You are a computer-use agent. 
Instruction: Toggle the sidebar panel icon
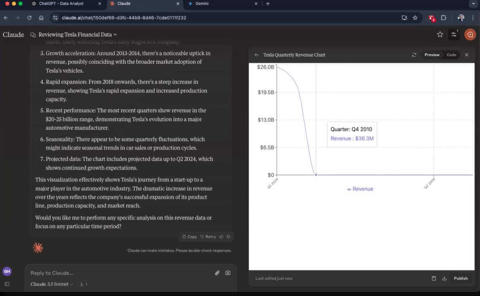pyautogui.click(x=7, y=284)
